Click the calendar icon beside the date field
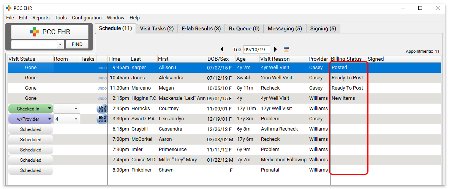The width and height of the screenshot is (449, 189). [286, 49]
